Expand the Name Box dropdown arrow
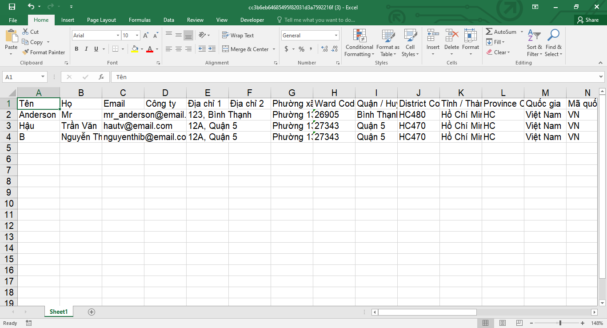This screenshot has width=607, height=328. (x=43, y=77)
